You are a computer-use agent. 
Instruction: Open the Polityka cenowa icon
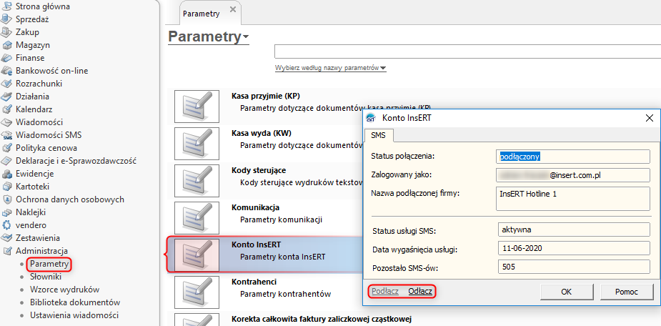[x=6, y=148]
